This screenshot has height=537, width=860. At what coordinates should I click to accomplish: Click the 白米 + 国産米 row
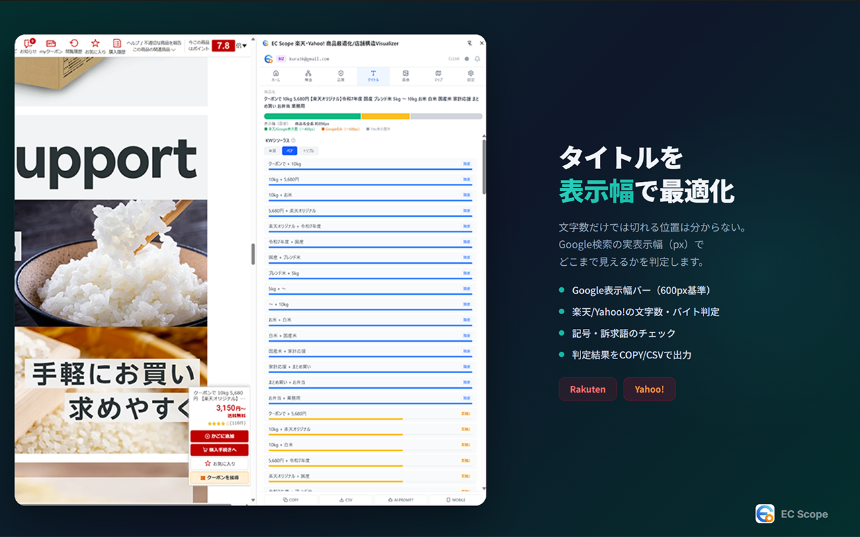point(370,336)
